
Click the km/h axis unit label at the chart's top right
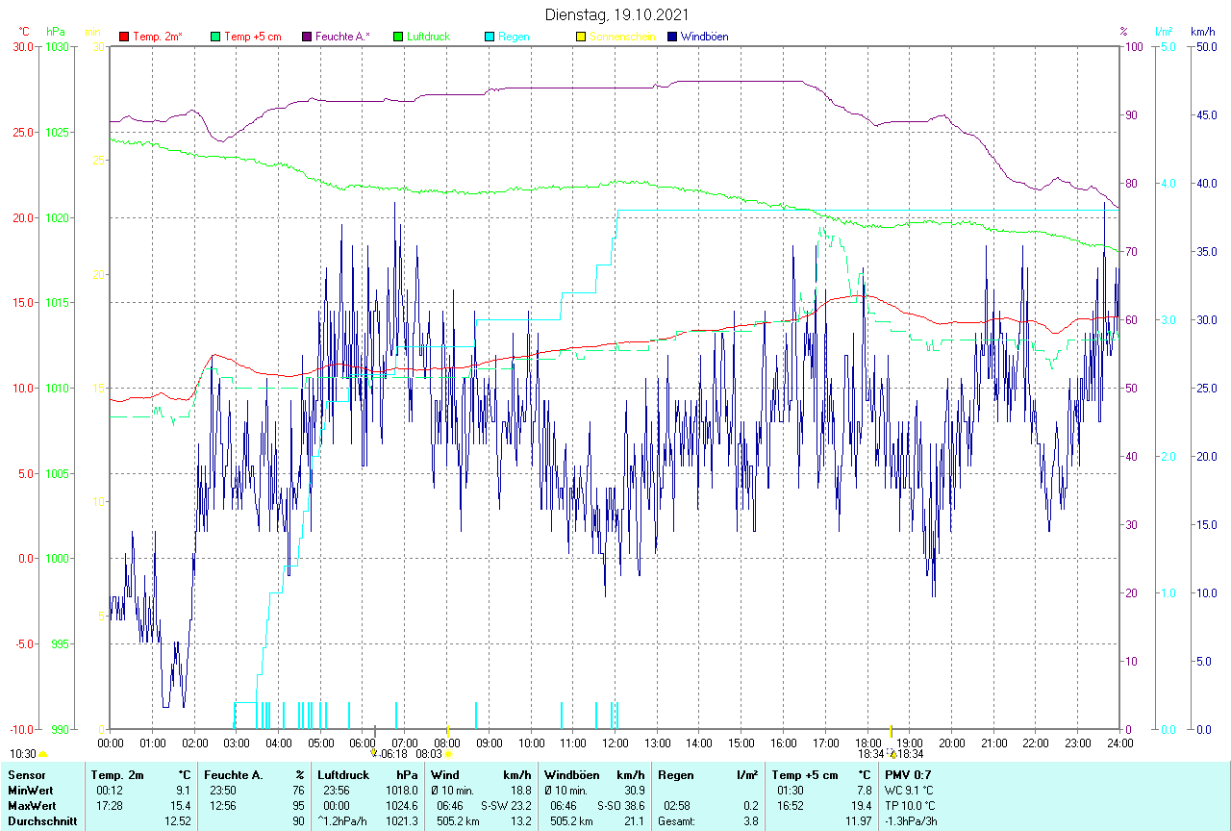tap(1202, 32)
